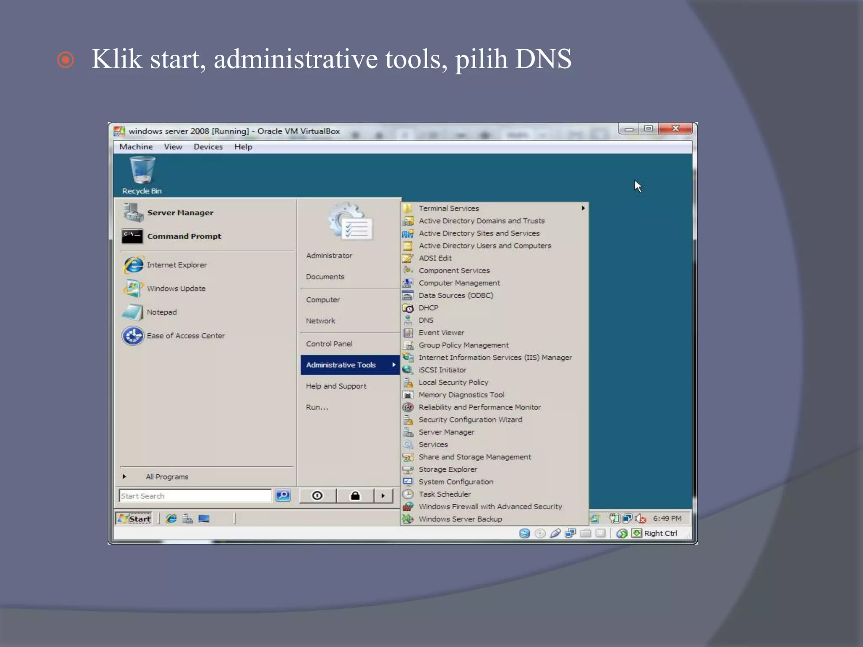Click Administrator in Start menu

pos(329,256)
